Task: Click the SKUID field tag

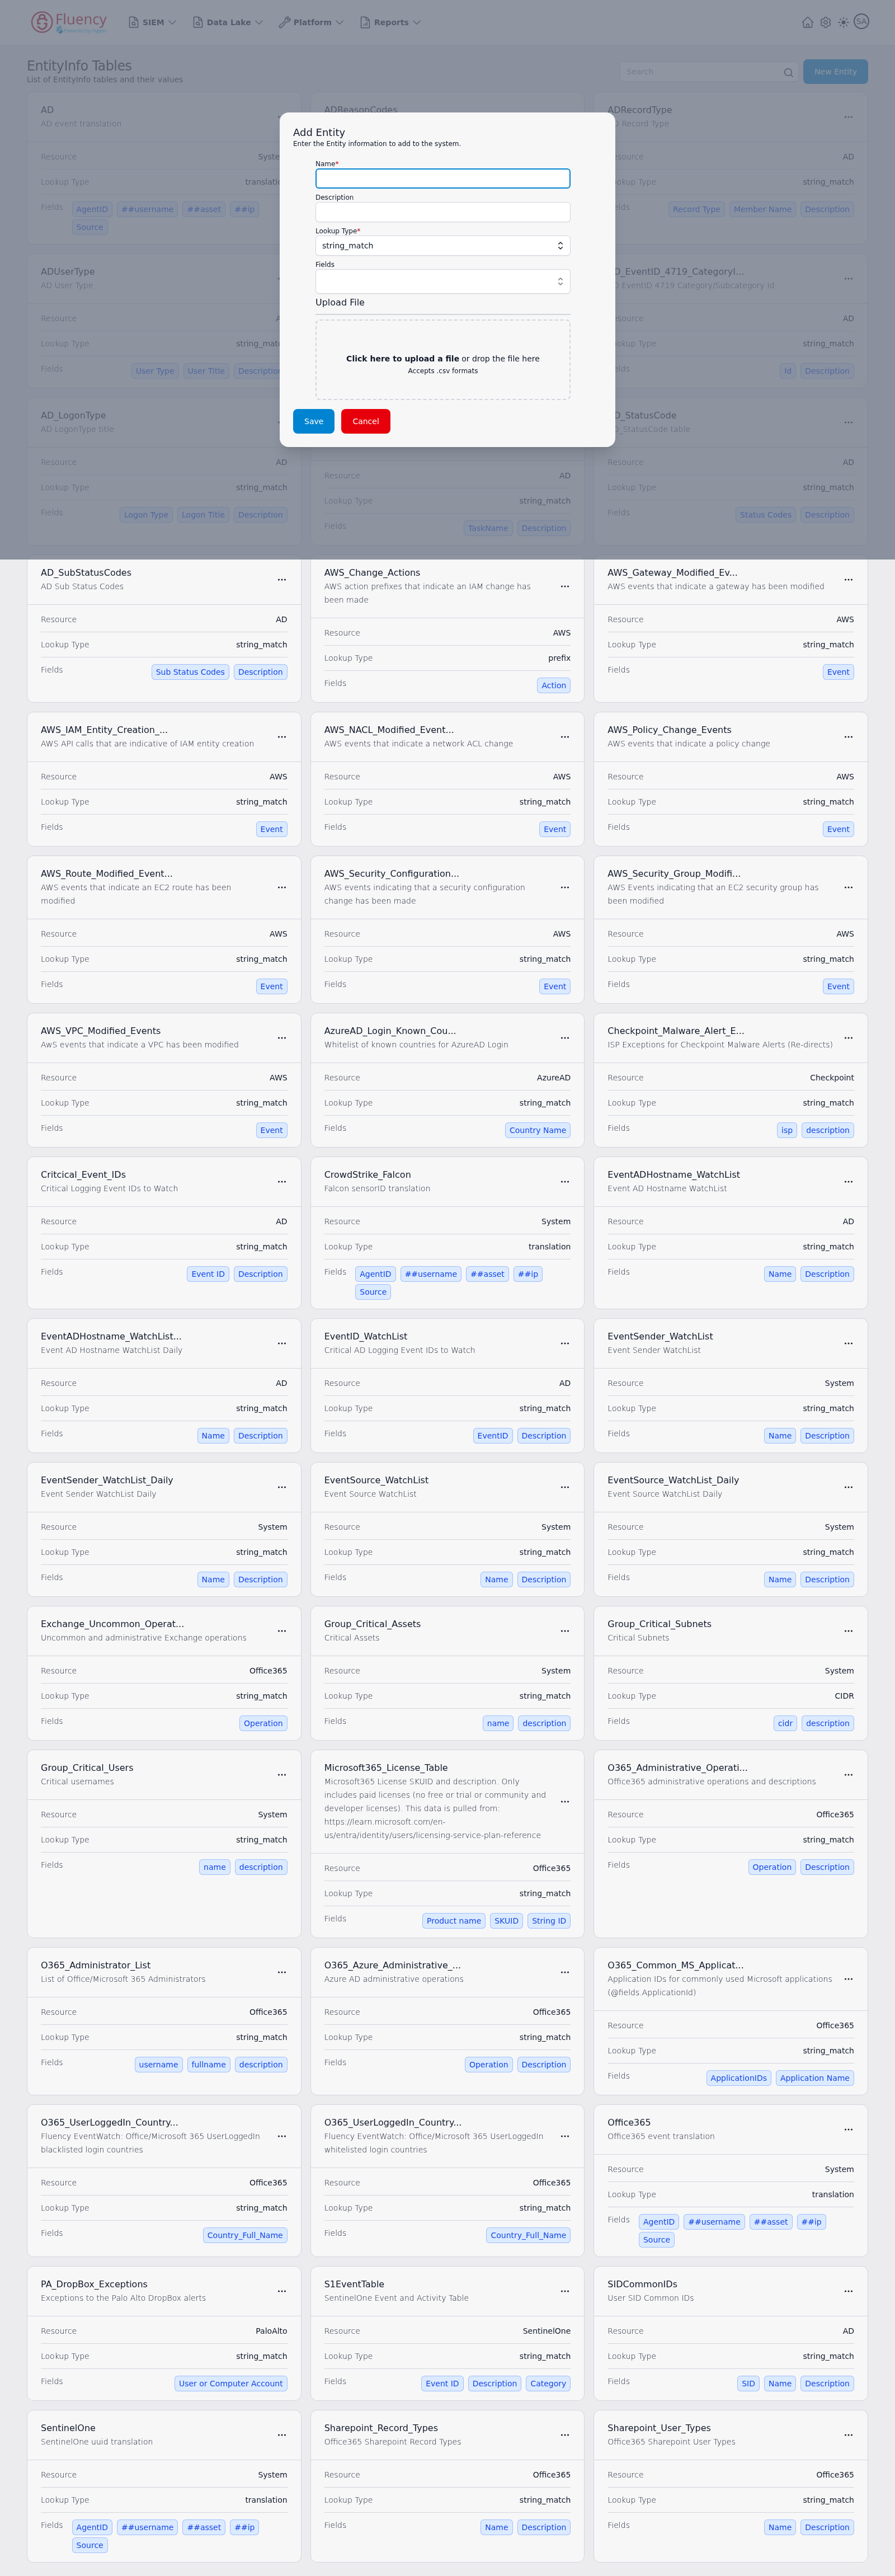Action: (x=506, y=1921)
